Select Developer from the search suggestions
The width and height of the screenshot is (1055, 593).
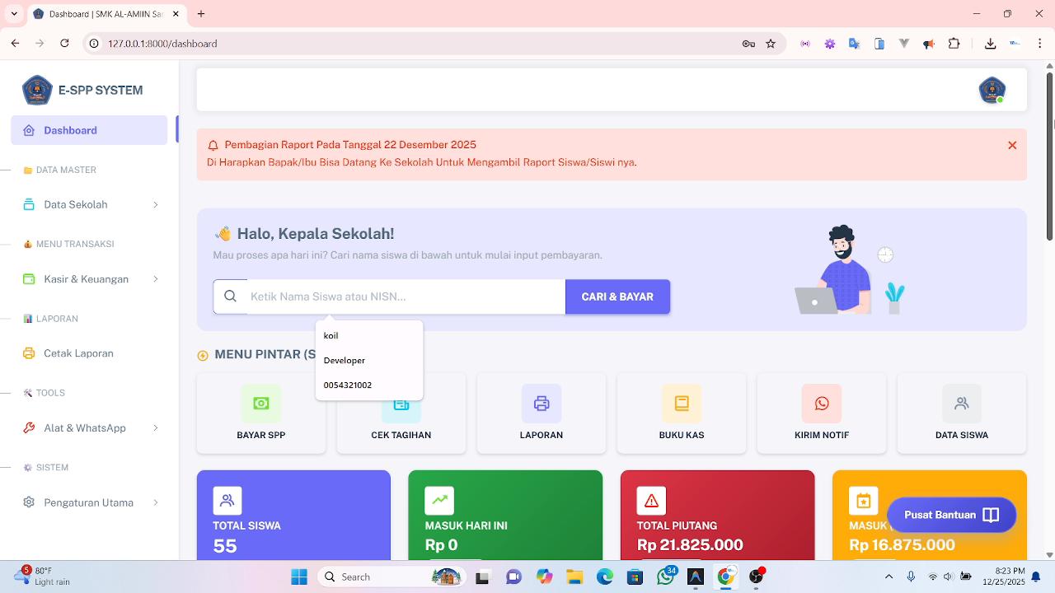pos(344,360)
